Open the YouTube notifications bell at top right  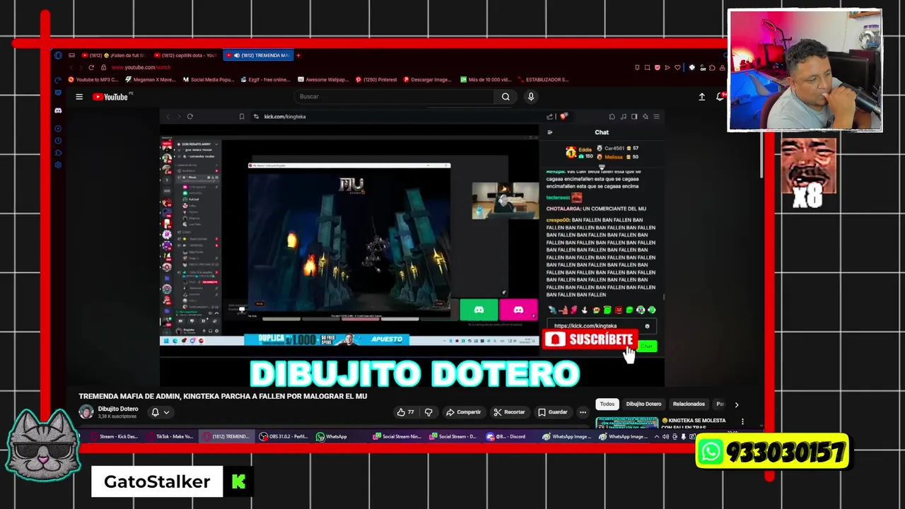click(x=720, y=97)
